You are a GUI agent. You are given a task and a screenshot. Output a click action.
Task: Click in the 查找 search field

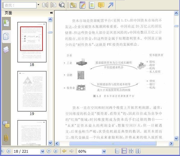tap(20, 5)
